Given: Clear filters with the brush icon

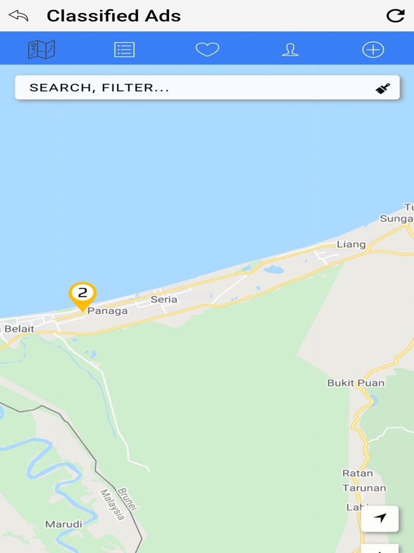Looking at the screenshot, I should (383, 88).
